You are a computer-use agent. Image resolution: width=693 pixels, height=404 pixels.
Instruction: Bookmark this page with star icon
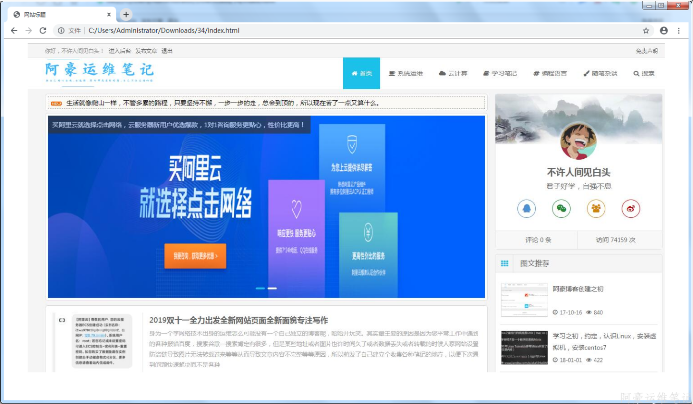tap(646, 31)
